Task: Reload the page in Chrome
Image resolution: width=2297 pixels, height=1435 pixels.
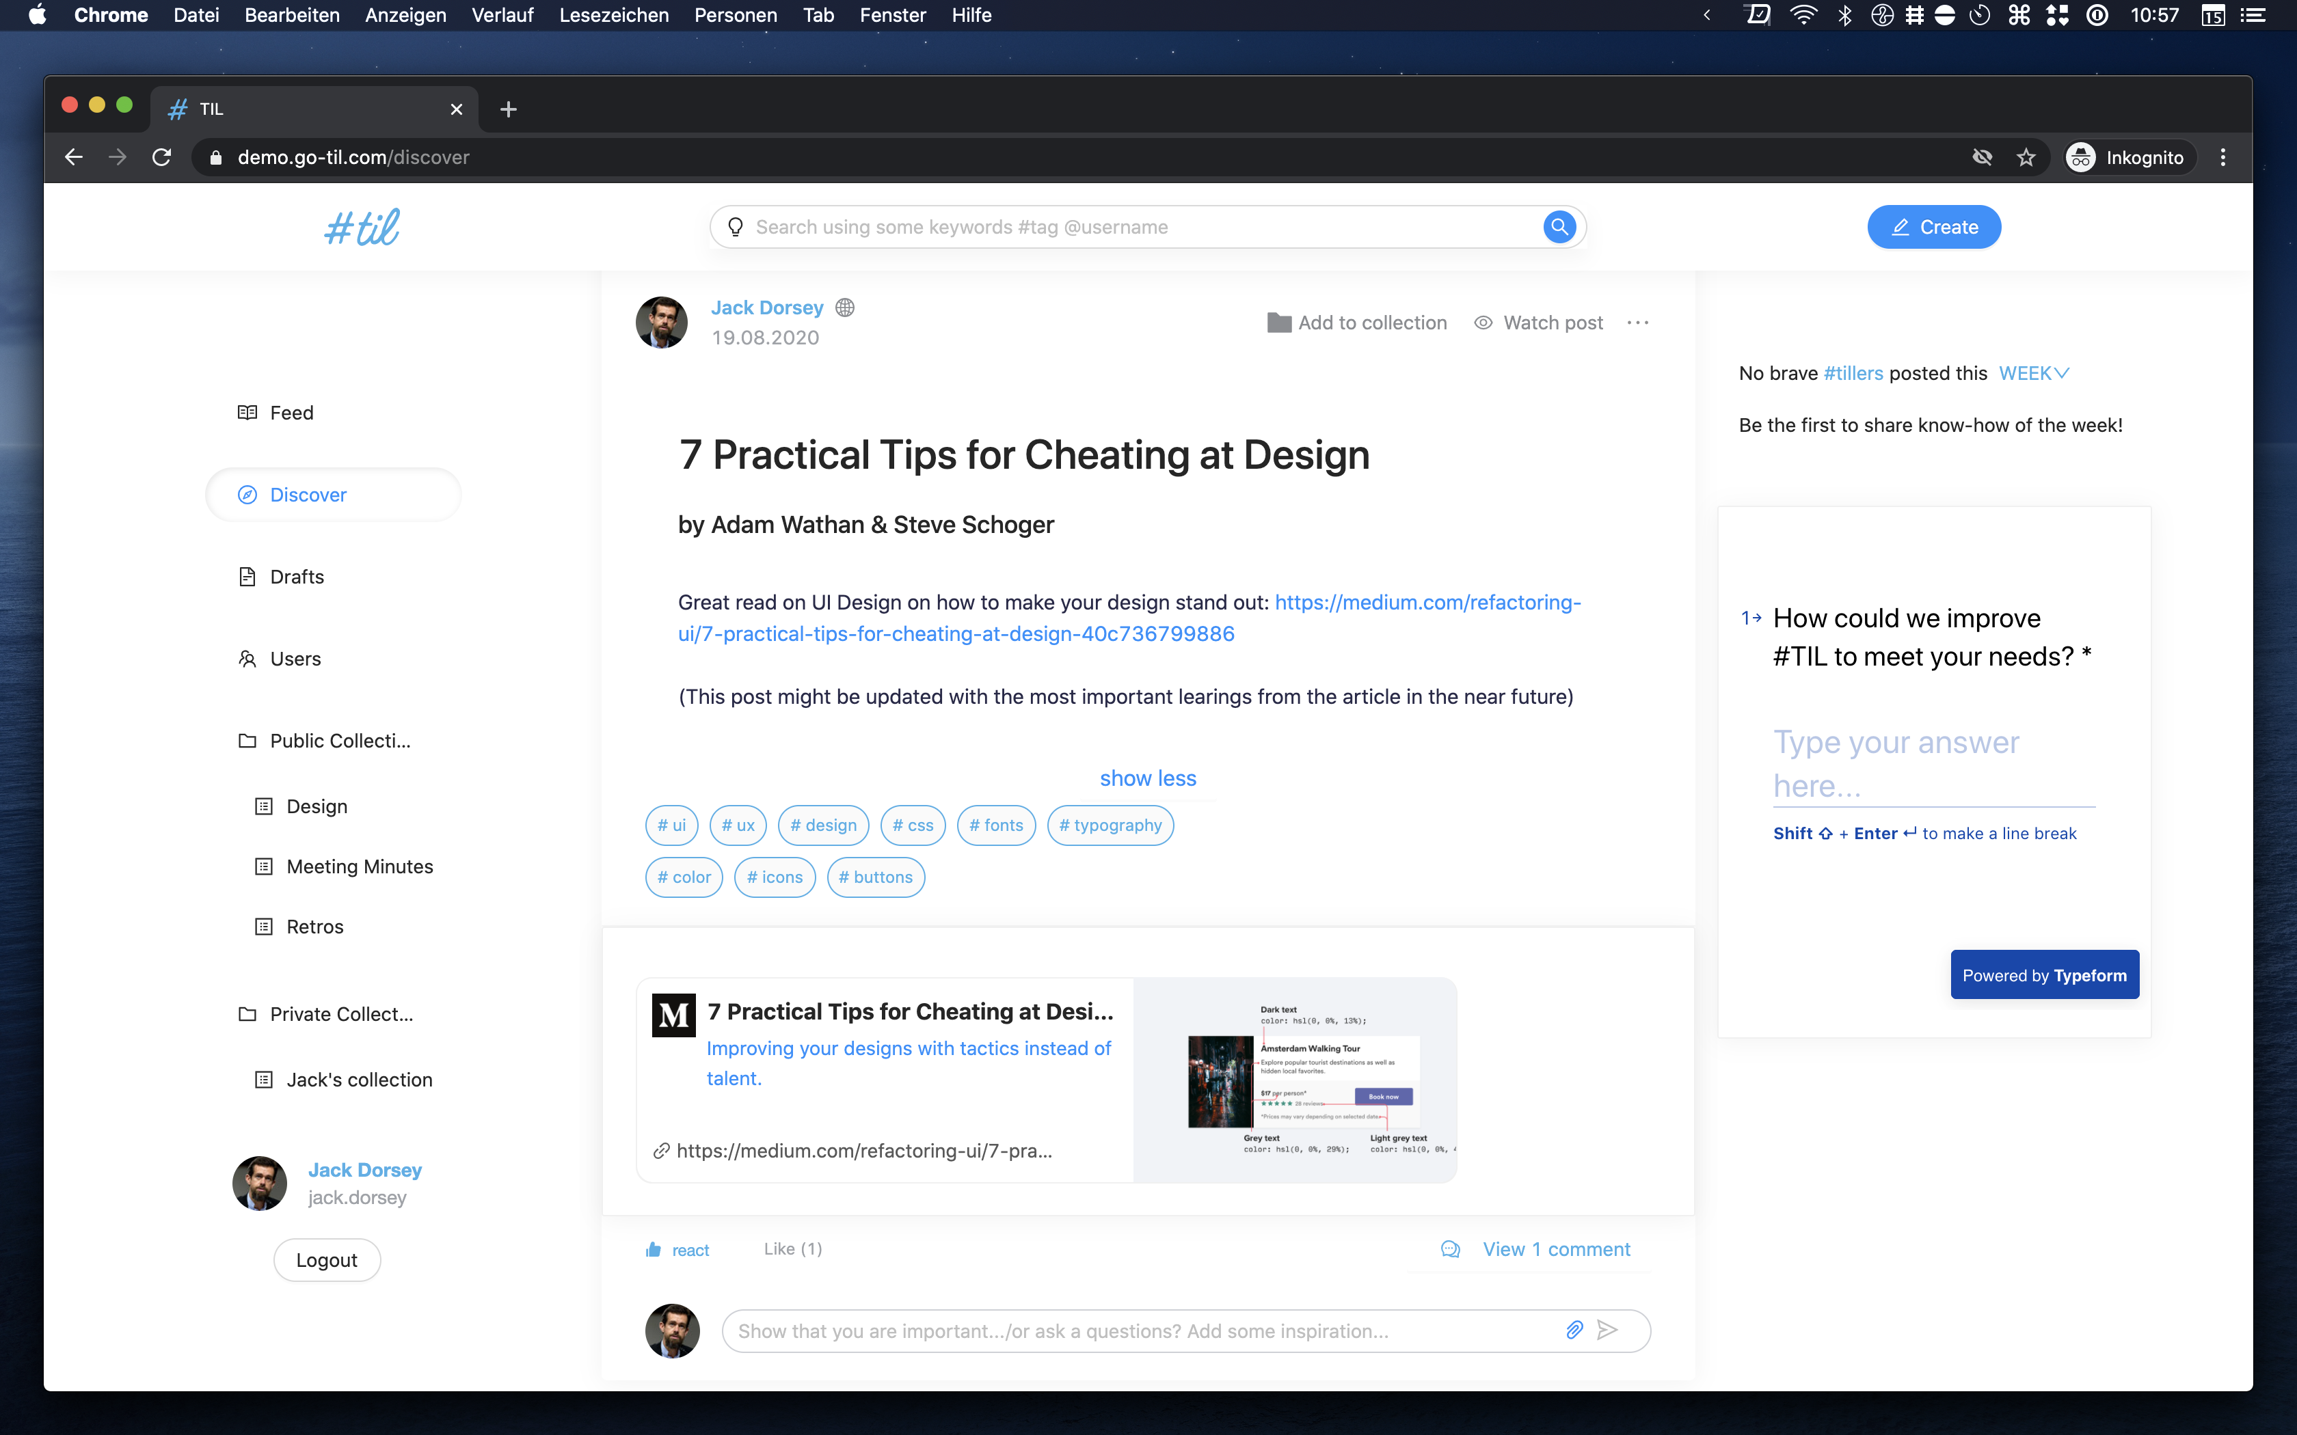Action: (x=161, y=158)
